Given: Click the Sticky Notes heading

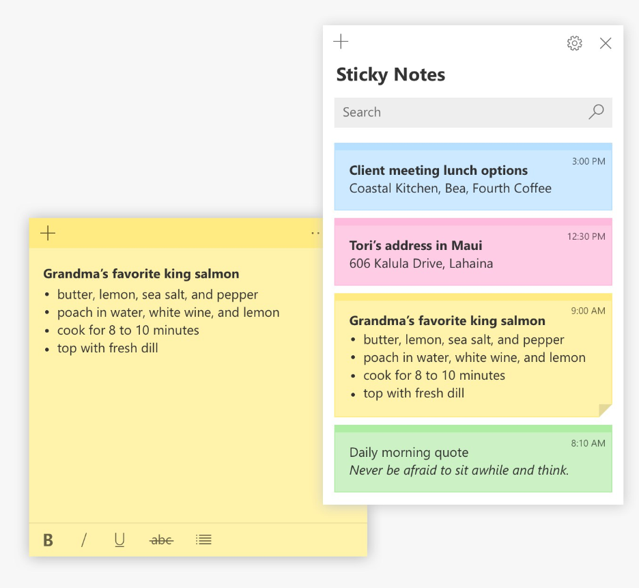Looking at the screenshot, I should 390,75.
